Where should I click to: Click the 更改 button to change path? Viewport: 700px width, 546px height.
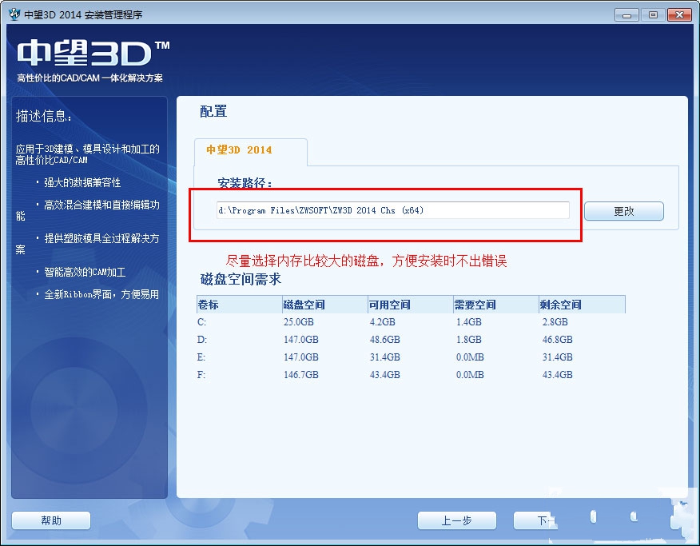click(x=623, y=211)
